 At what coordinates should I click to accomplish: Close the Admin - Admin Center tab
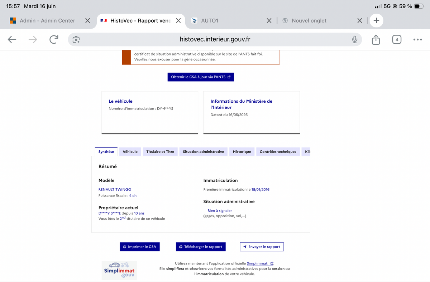click(87, 21)
